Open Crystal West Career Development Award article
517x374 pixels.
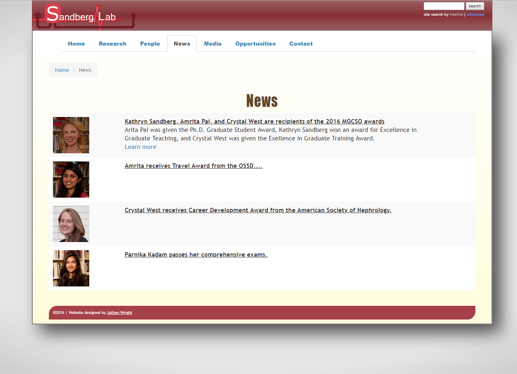click(x=258, y=210)
